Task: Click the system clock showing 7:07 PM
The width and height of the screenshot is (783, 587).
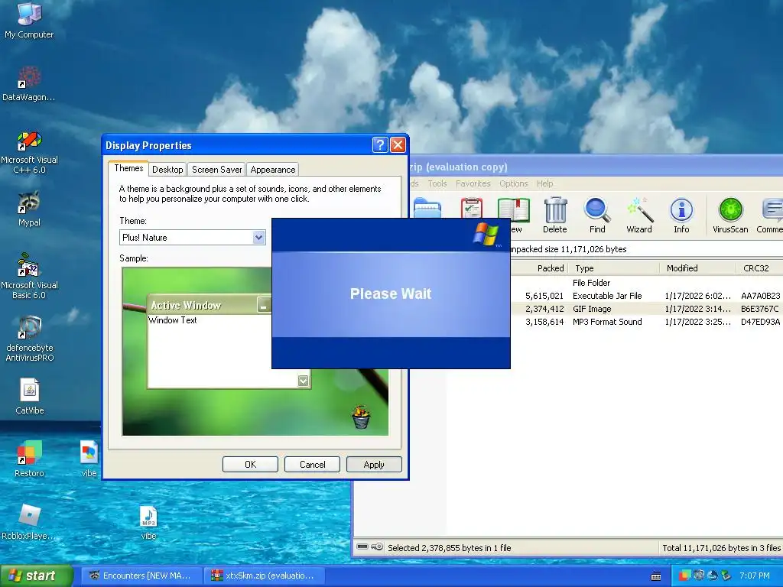Action: pos(755,576)
